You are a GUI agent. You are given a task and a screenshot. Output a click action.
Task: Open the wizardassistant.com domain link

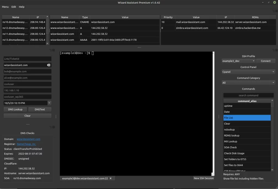[28, 139]
